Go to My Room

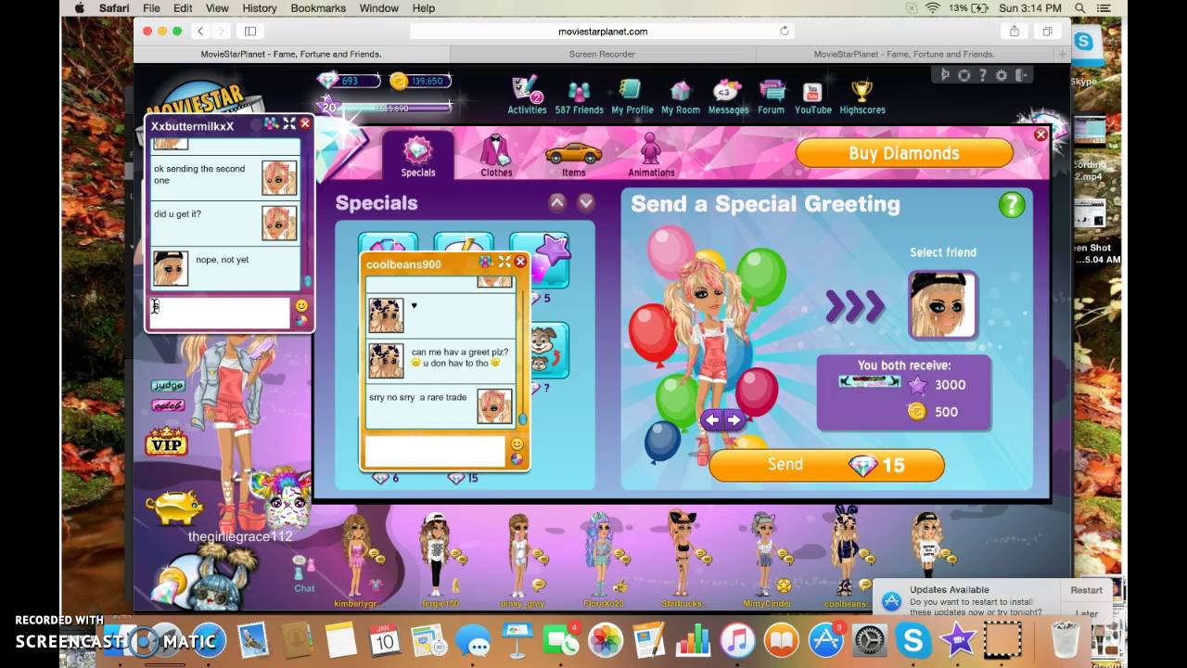click(681, 96)
